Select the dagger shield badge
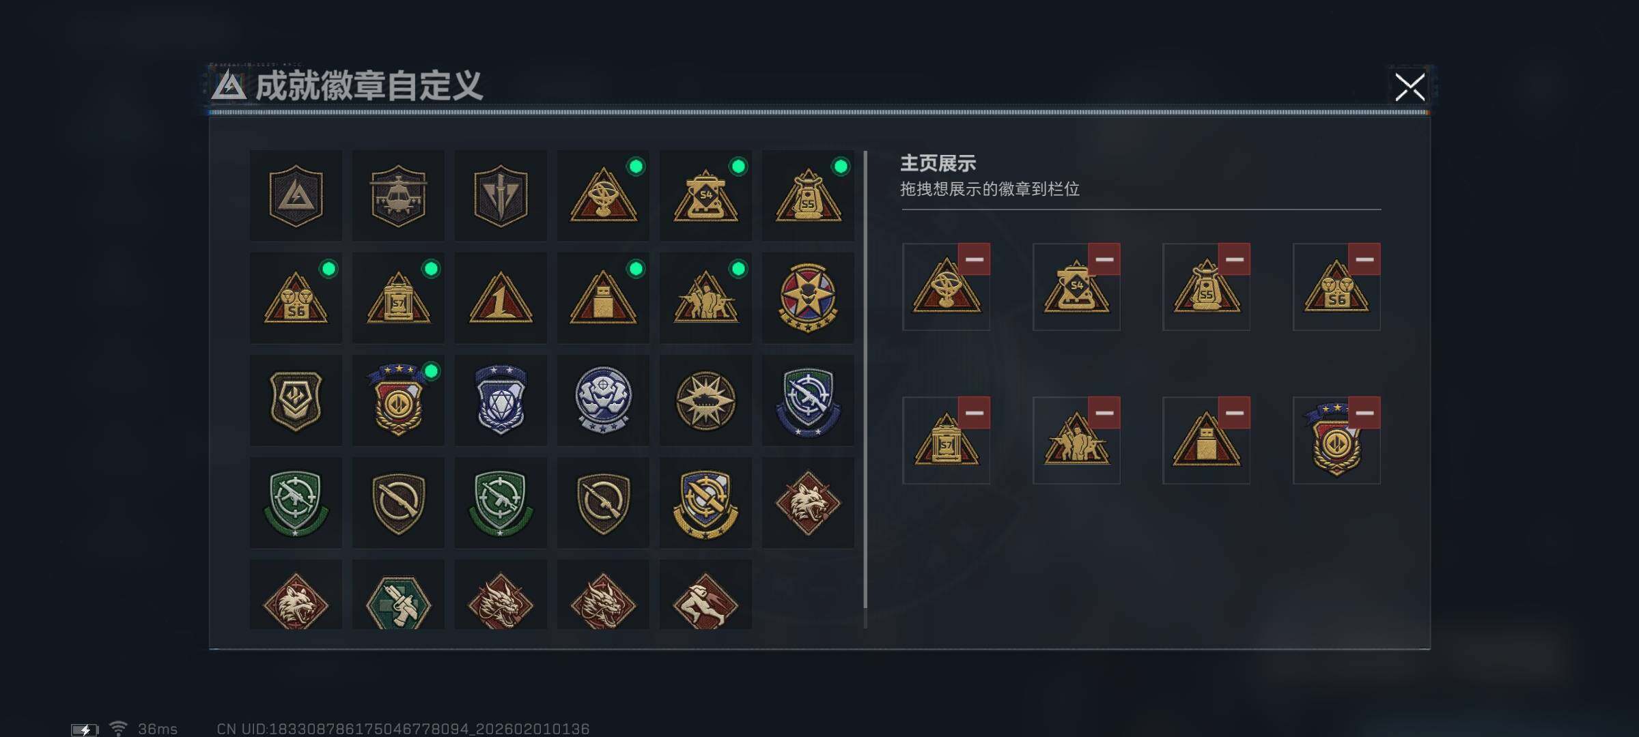 pos(501,196)
